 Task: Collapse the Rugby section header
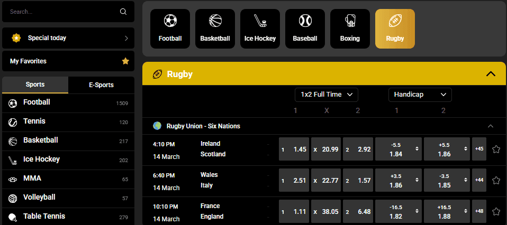[491, 74]
